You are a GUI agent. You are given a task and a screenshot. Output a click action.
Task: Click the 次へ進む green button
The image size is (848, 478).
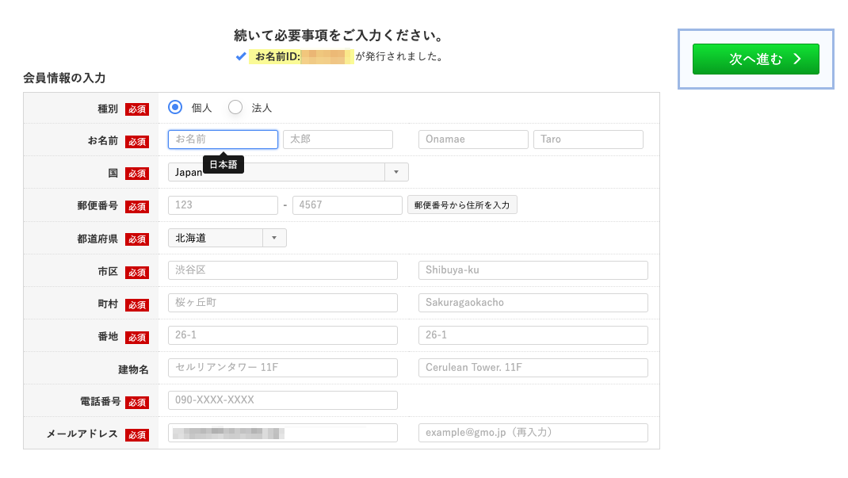pyautogui.click(x=755, y=59)
